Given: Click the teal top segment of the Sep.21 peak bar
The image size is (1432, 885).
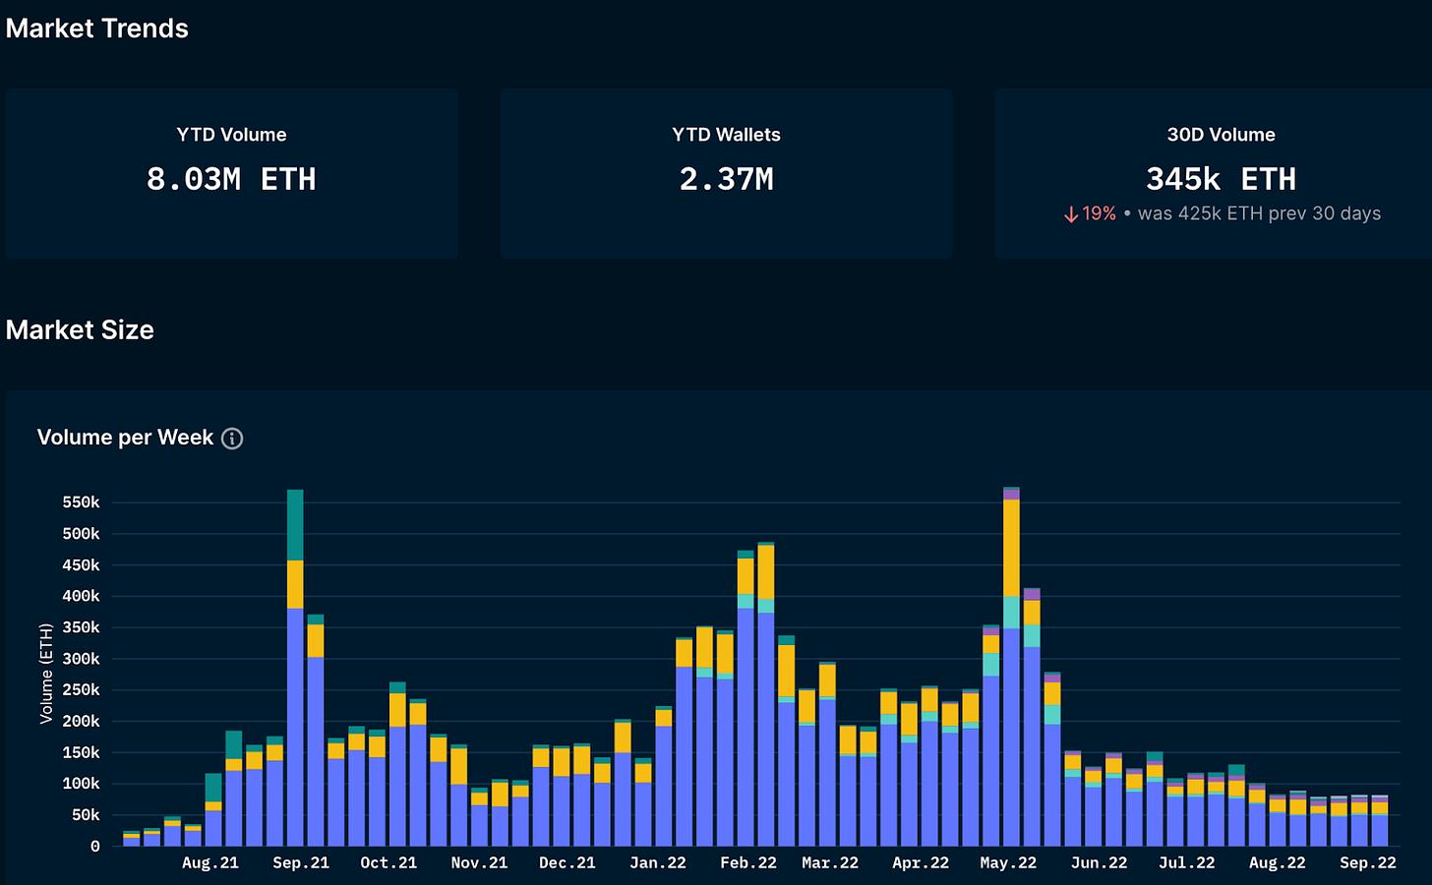Looking at the screenshot, I should click(295, 525).
